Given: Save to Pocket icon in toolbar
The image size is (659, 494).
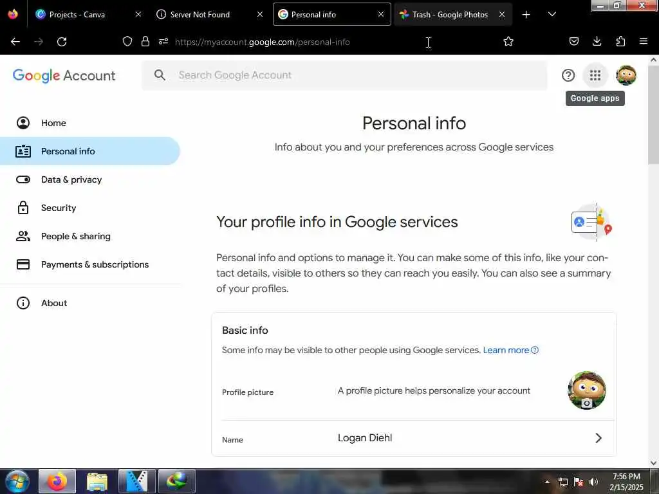Looking at the screenshot, I should click(573, 42).
